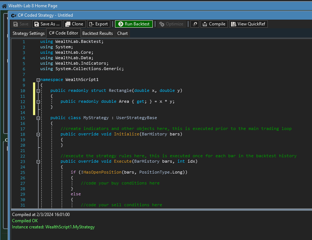
Task: Collapse the Execute method block
Action: click(x=38, y=162)
